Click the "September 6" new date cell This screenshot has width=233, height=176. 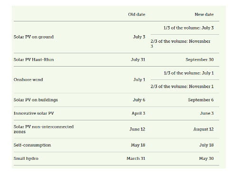point(201,100)
